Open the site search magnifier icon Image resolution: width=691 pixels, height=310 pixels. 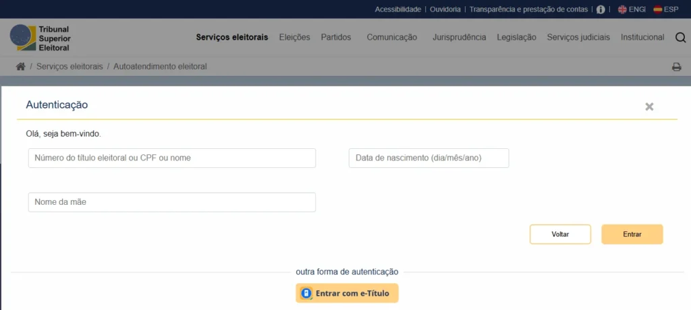click(680, 38)
